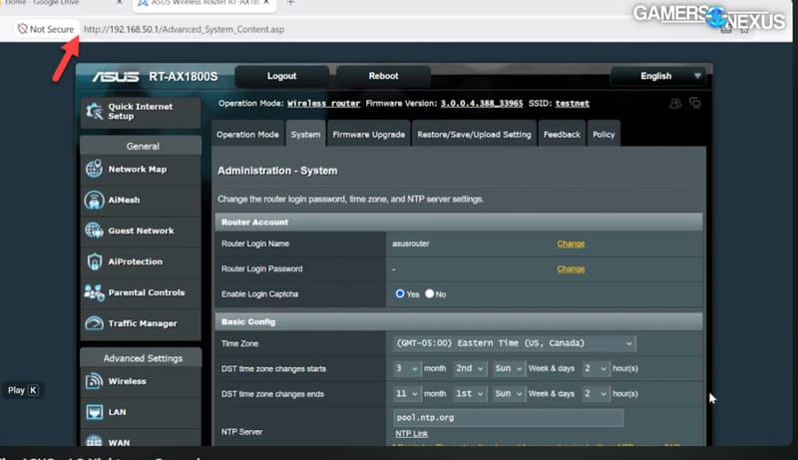Select No for Enable Login Captcha

(430, 293)
